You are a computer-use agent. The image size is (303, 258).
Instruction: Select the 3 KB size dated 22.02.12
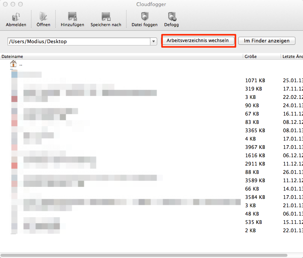click(250, 97)
